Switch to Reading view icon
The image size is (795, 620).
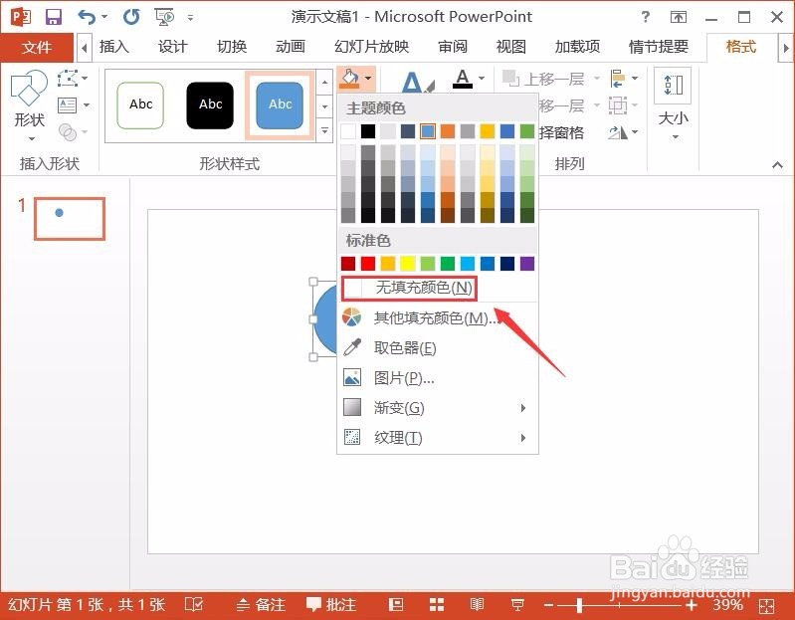477,605
